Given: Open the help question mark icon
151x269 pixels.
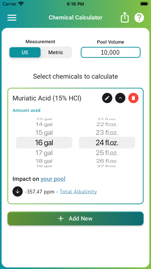Looking at the screenshot, I should (x=139, y=17).
